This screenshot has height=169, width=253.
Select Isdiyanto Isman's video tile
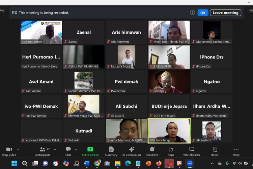[41, 32]
